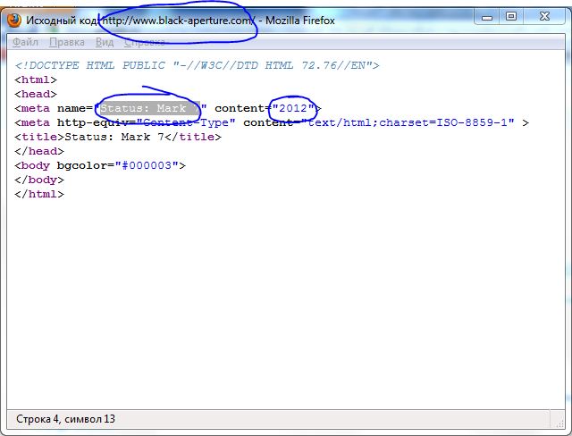Click the Firefox icon in title bar
Screen dimensions: 572x436
pyautogui.click(x=14, y=20)
